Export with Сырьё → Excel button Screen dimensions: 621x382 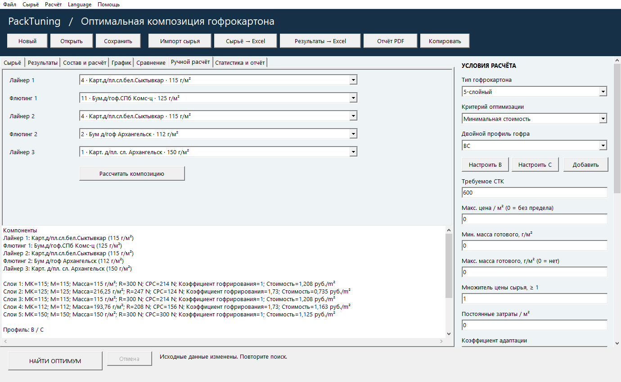[246, 41]
